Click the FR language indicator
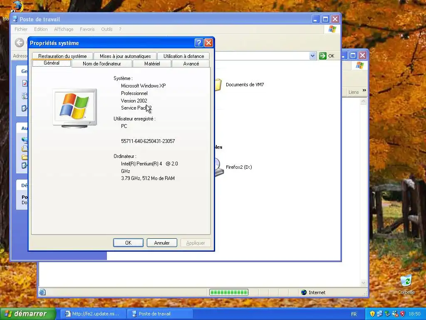426x320 pixels. (x=354, y=314)
